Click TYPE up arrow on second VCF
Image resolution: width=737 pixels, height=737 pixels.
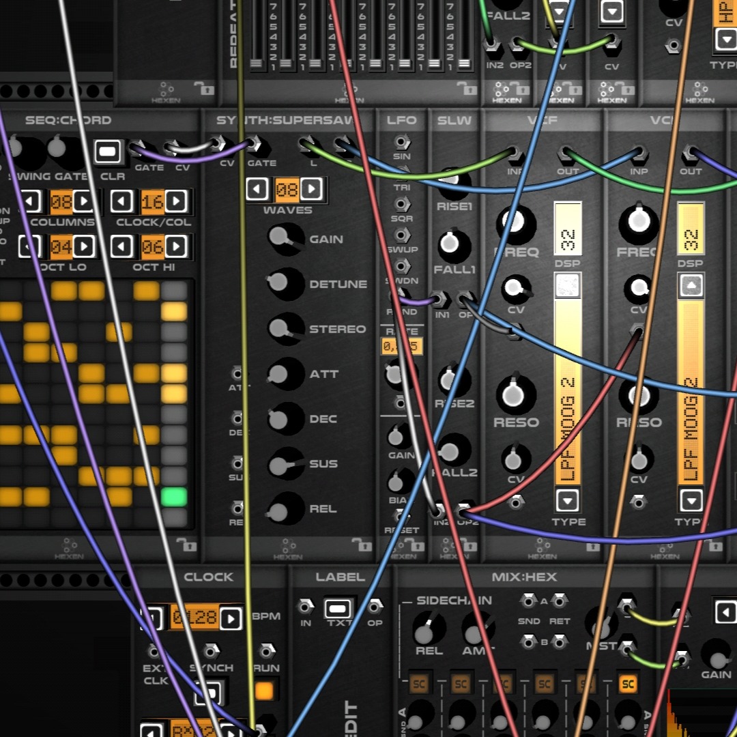[x=691, y=285]
